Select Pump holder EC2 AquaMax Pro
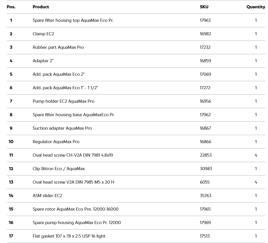This screenshot has height=243, width=268. pyautogui.click(x=63, y=101)
